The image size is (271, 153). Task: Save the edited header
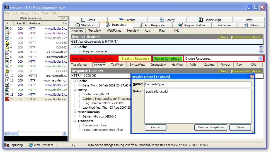coord(240,127)
